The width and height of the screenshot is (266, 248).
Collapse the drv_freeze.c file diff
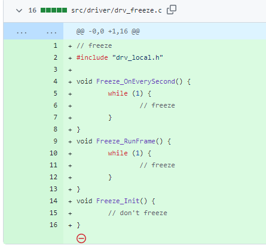pyautogui.click(x=19, y=10)
